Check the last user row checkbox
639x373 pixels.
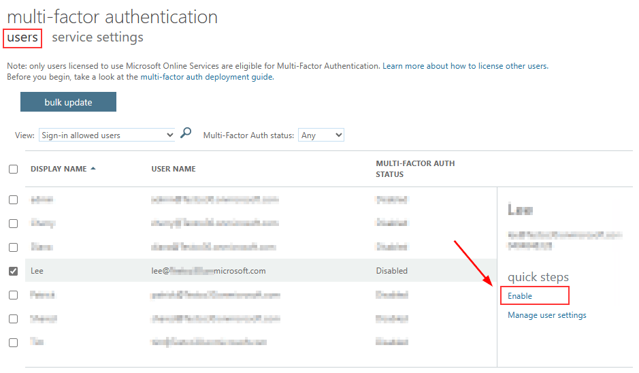(14, 342)
